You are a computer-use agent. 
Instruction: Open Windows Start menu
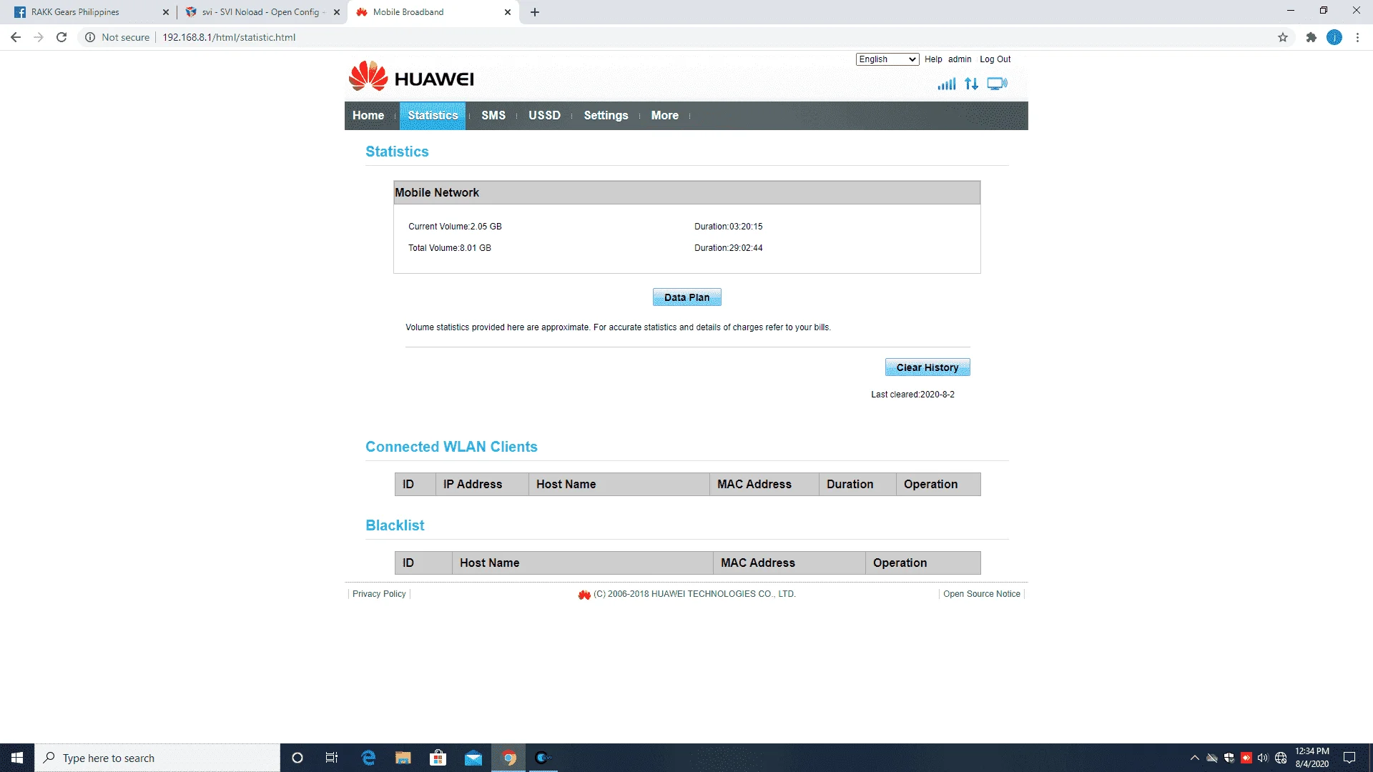click(17, 758)
